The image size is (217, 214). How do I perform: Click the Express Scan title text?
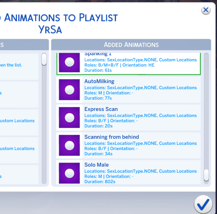click(101, 109)
